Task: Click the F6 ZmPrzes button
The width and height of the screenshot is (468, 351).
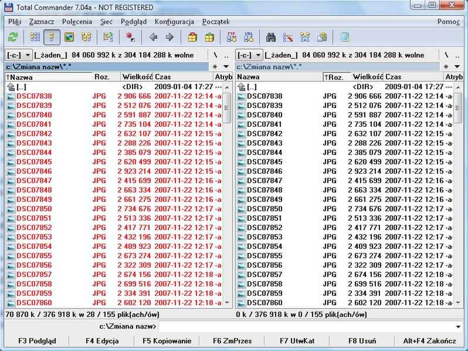Action: click(x=232, y=341)
